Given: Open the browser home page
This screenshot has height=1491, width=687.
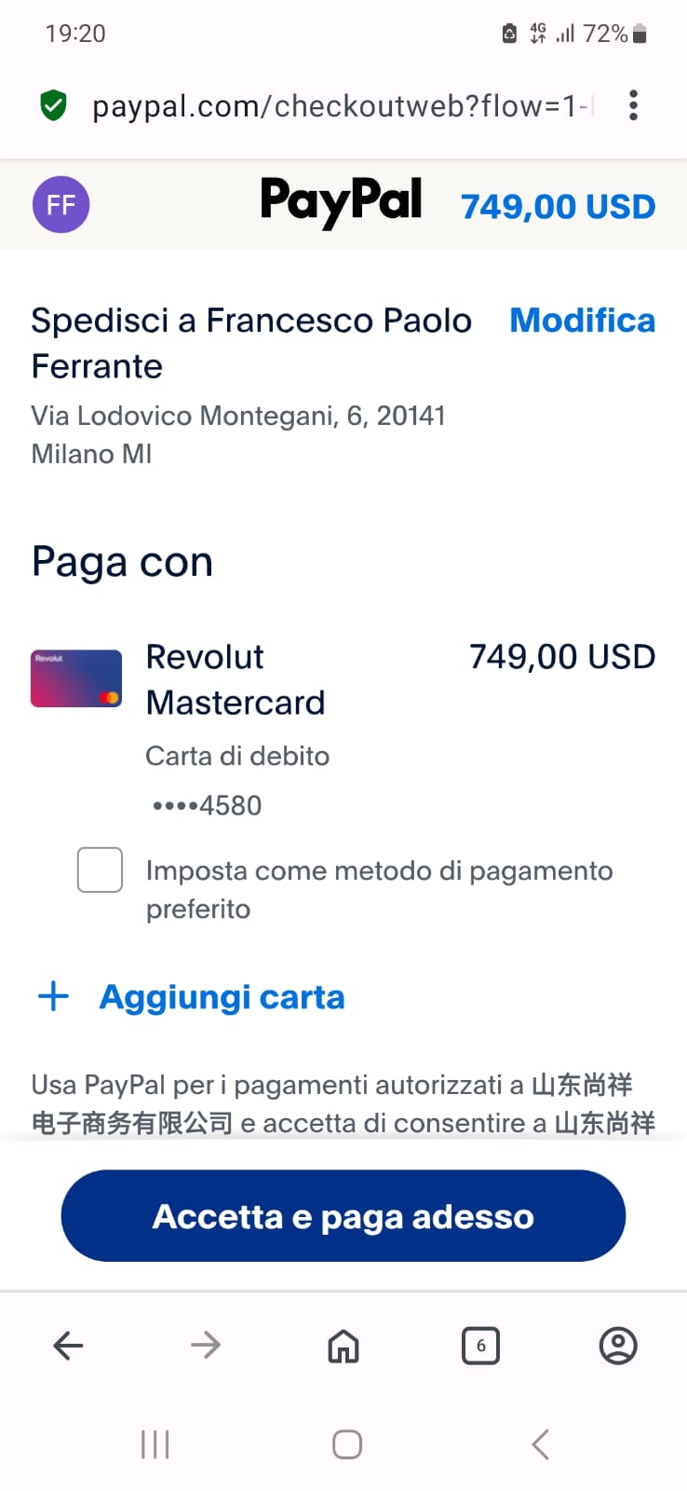Looking at the screenshot, I should 343,1346.
